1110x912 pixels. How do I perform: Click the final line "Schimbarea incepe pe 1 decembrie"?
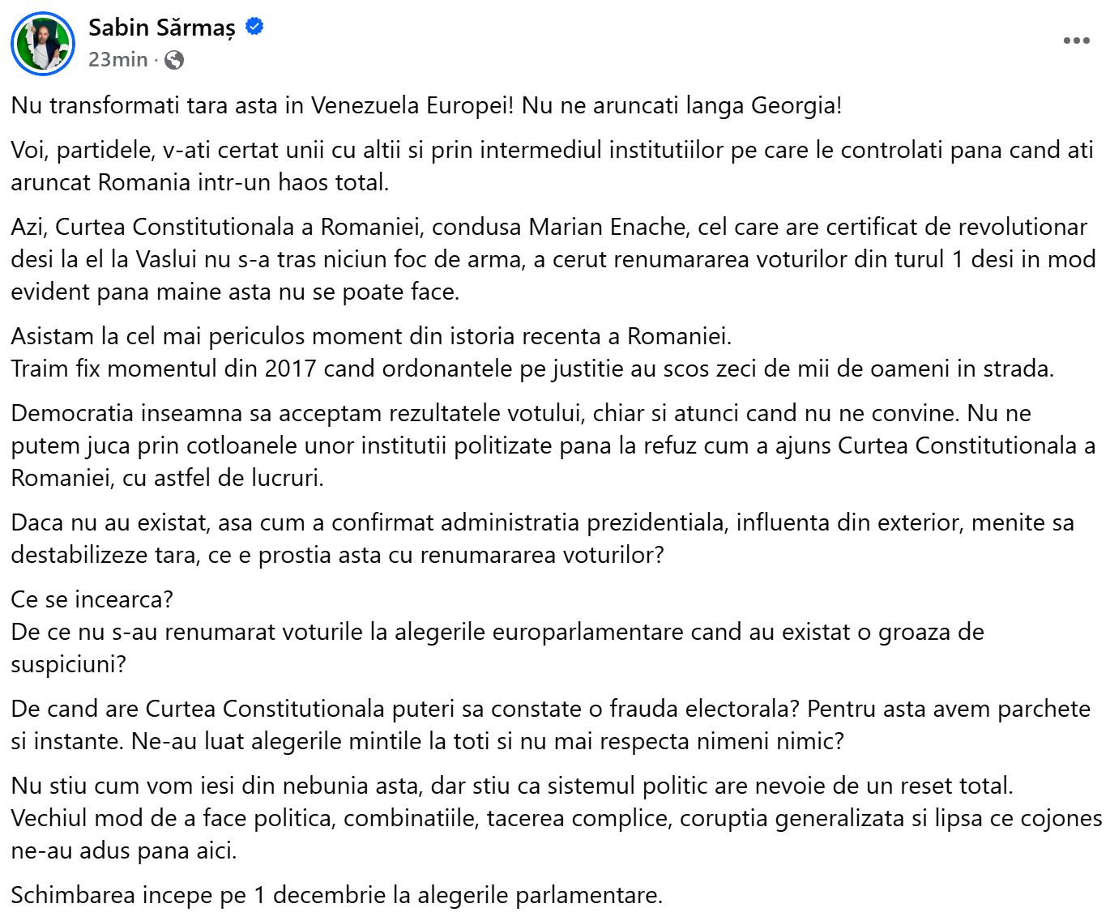337,895
